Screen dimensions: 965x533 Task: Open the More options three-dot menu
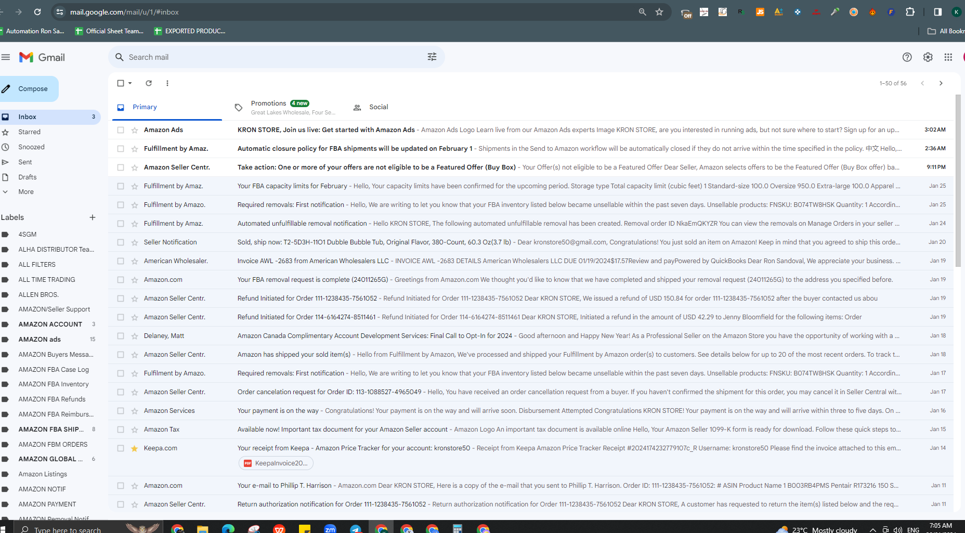click(x=167, y=83)
